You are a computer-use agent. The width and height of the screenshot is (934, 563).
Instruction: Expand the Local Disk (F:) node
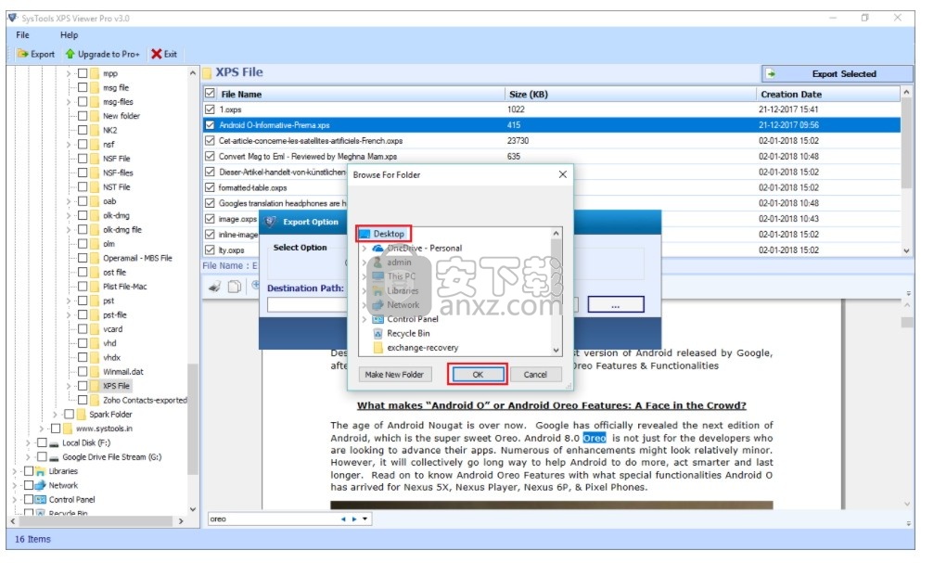click(x=28, y=443)
